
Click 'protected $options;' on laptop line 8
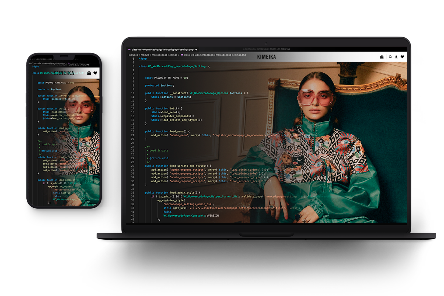coord(159,86)
